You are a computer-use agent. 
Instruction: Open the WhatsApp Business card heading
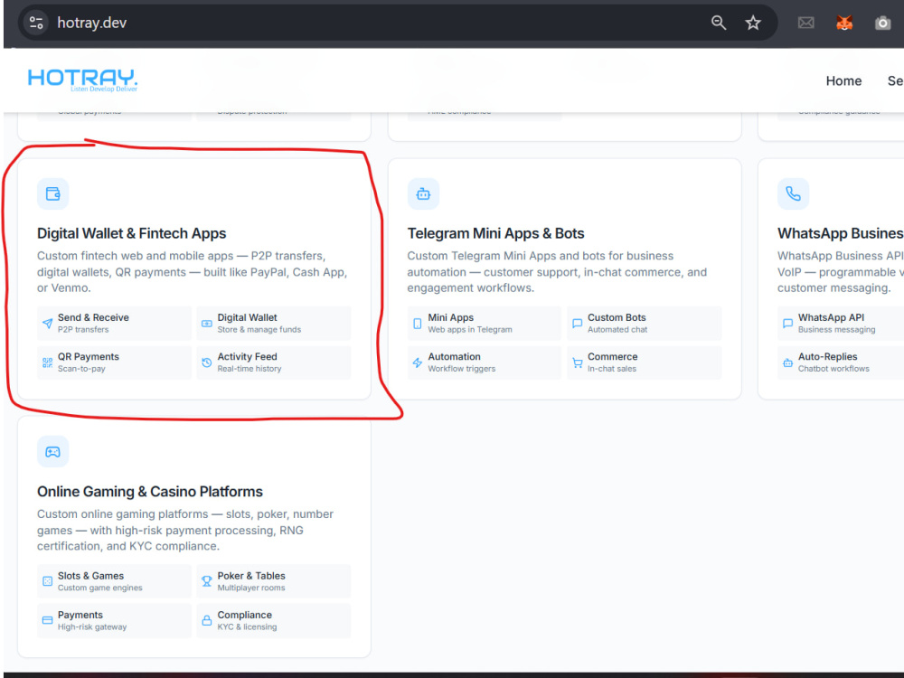click(841, 233)
